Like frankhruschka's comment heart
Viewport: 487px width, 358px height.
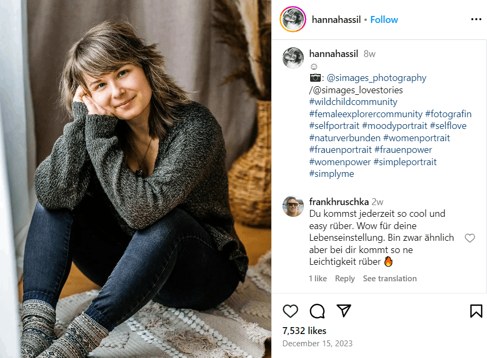coord(469,238)
